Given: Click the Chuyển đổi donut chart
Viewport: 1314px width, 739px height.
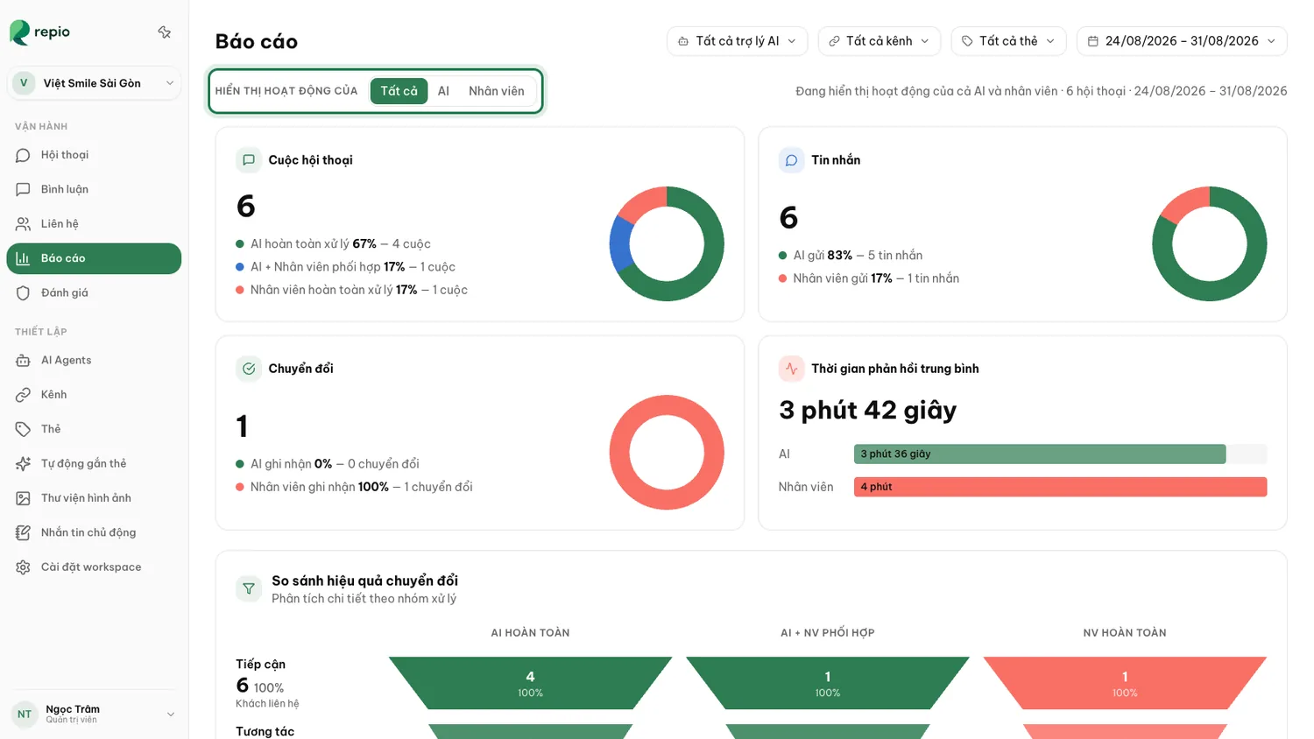Looking at the screenshot, I should coord(667,453).
